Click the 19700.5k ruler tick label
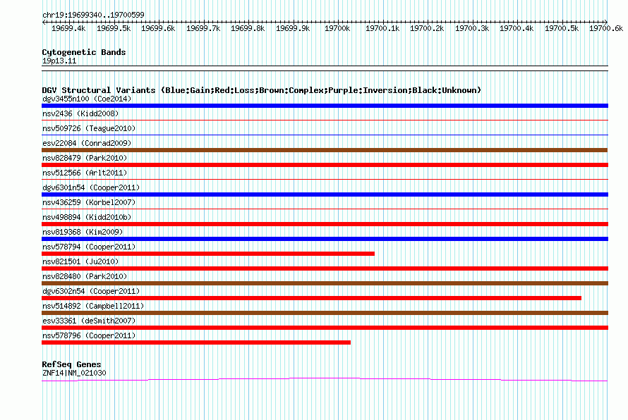This screenshot has height=420, width=628. pyautogui.click(x=562, y=28)
